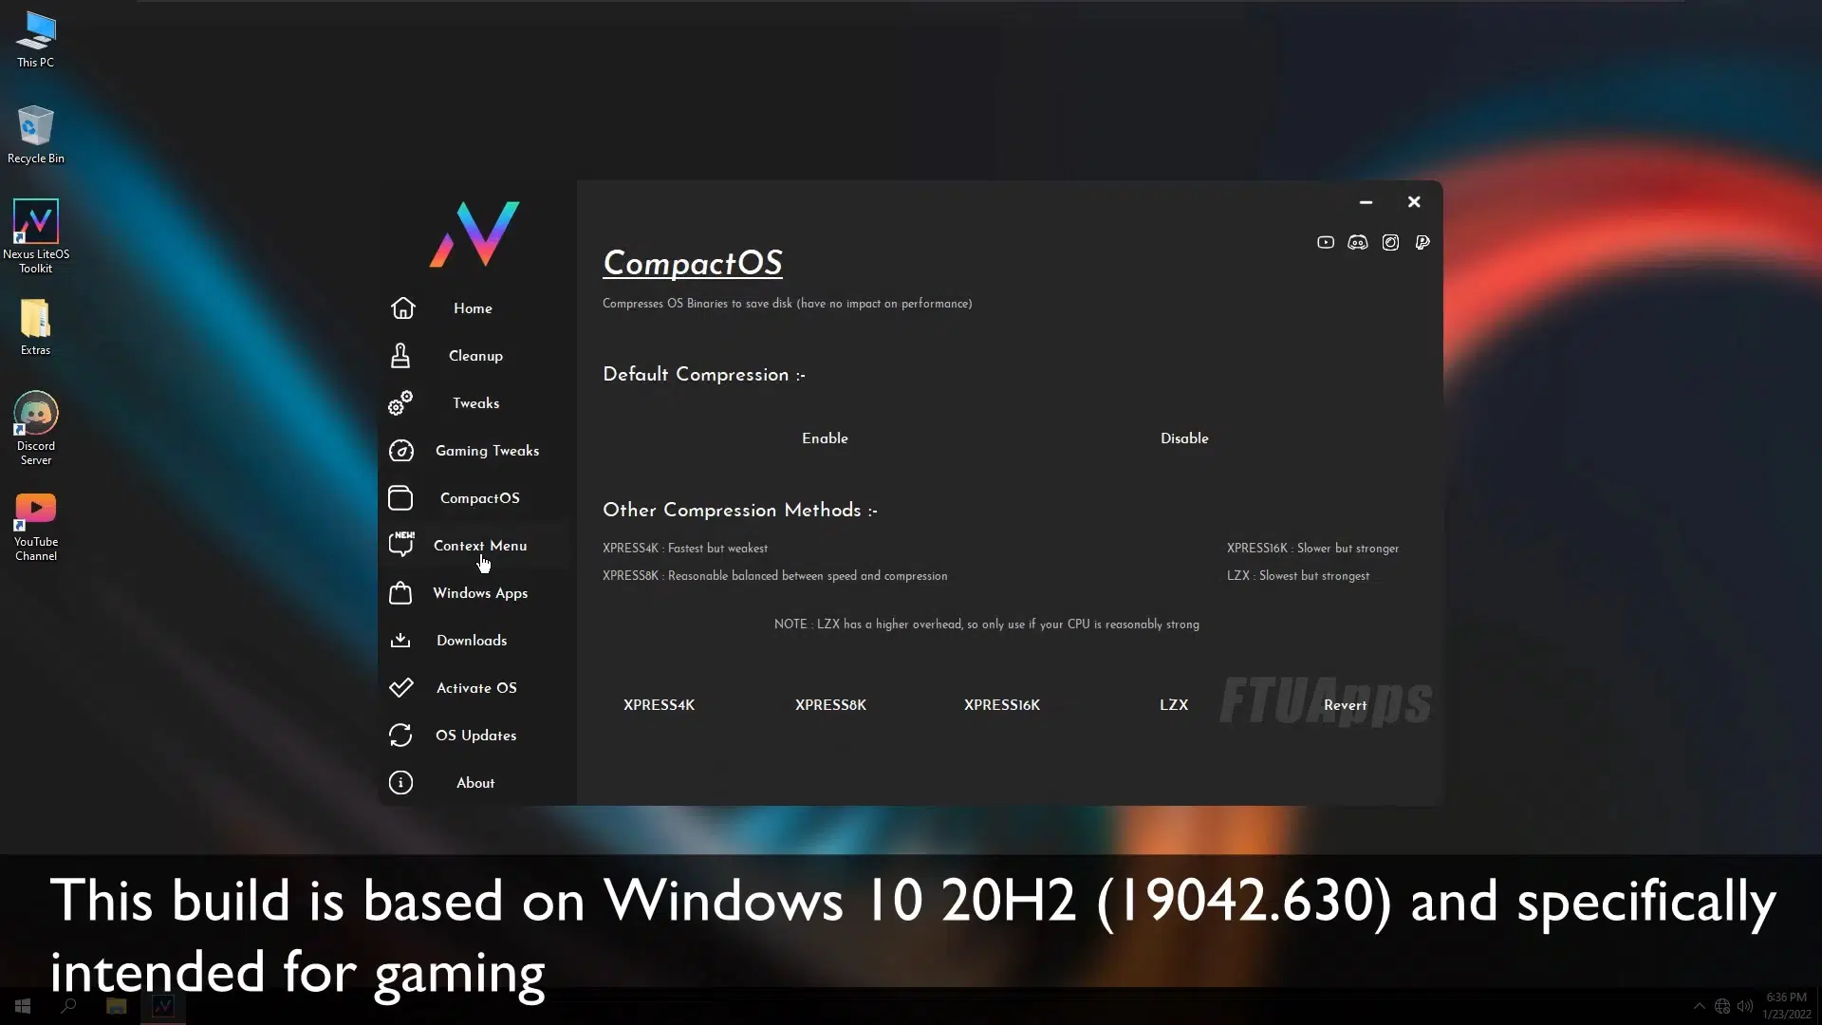1822x1025 pixels.
Task: Click the Home navigation icon
Action: click(x=403, y=307)
